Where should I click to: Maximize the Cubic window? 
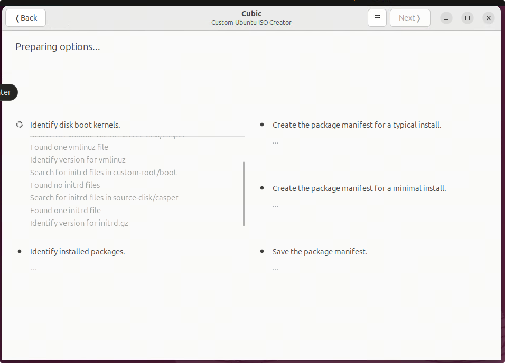pos(467,18)
